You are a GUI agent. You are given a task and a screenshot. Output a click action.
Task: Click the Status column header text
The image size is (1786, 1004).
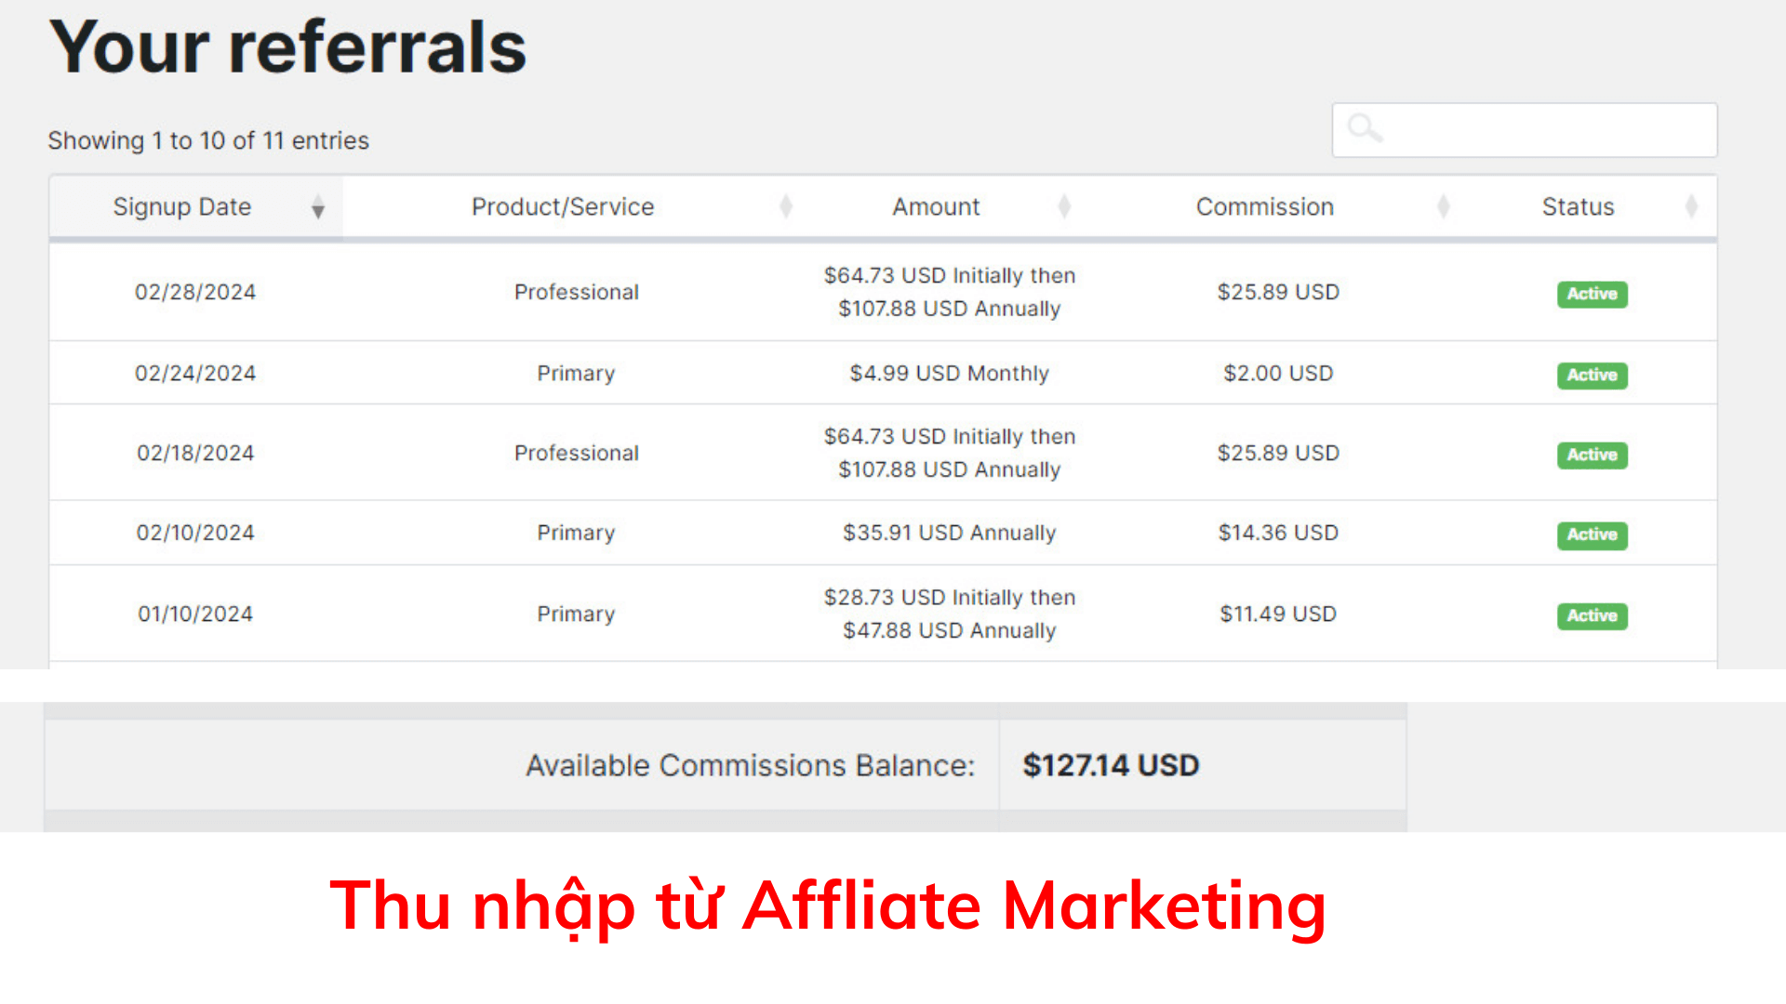coord(1578,206)
